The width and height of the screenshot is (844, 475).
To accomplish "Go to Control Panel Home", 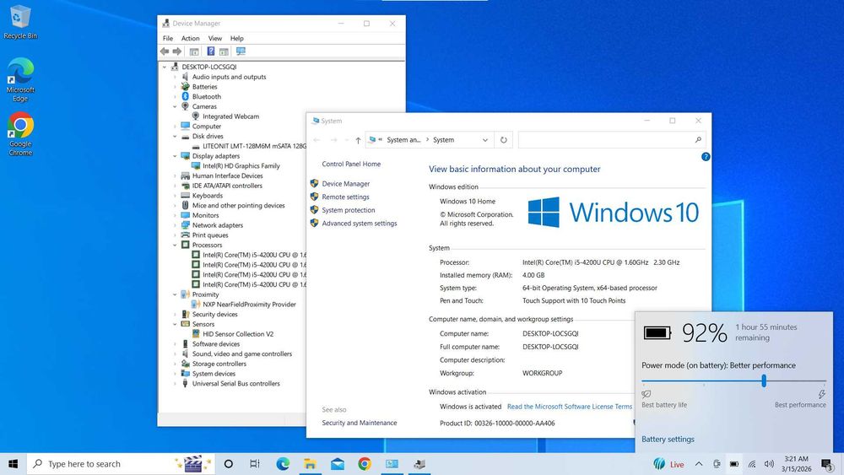I will pyautogui.click(x=351, y=164).
